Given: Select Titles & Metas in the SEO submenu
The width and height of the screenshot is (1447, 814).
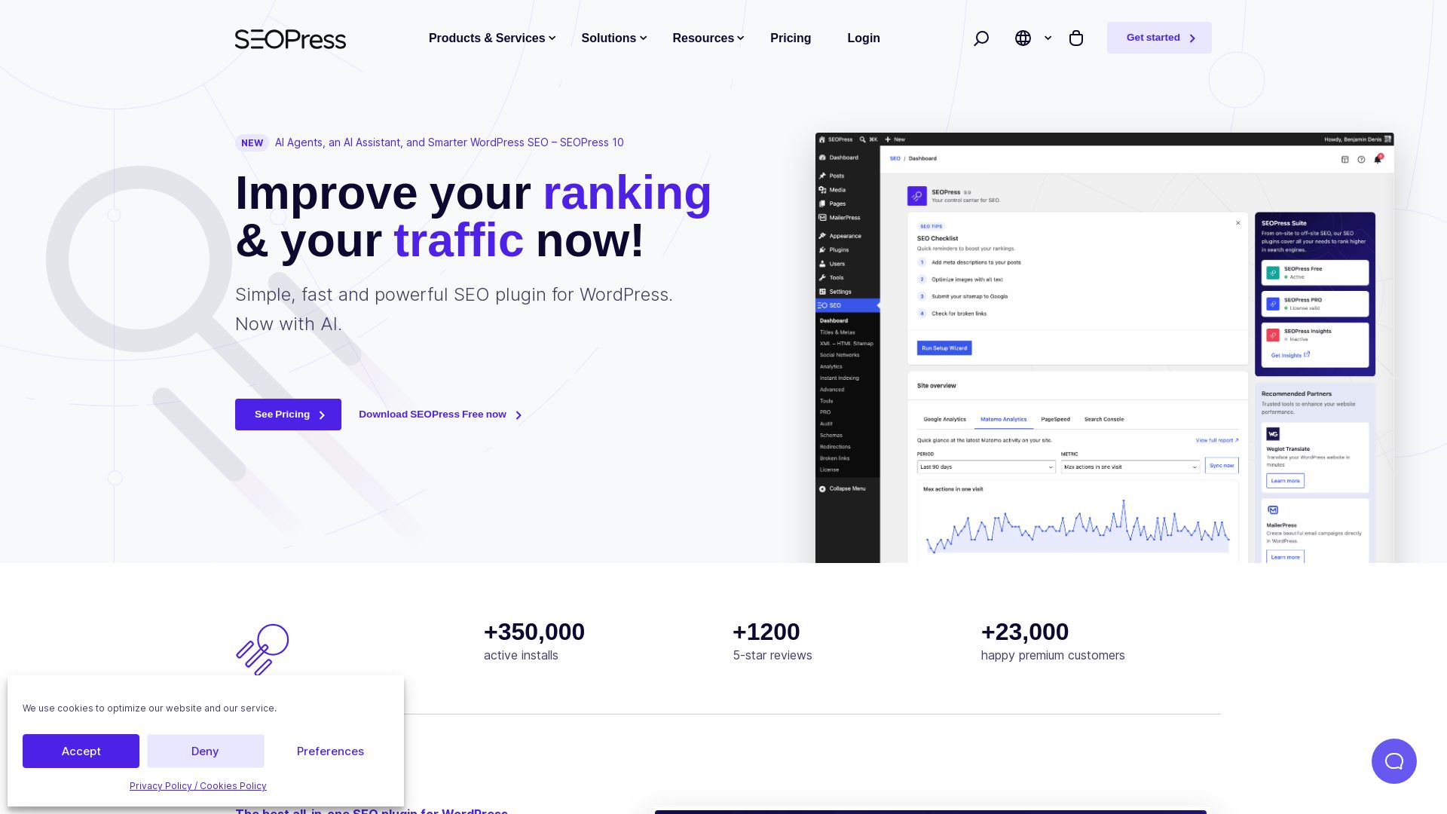Looking at the screenshot, I should pyautogui.click(x=837, y=332).
